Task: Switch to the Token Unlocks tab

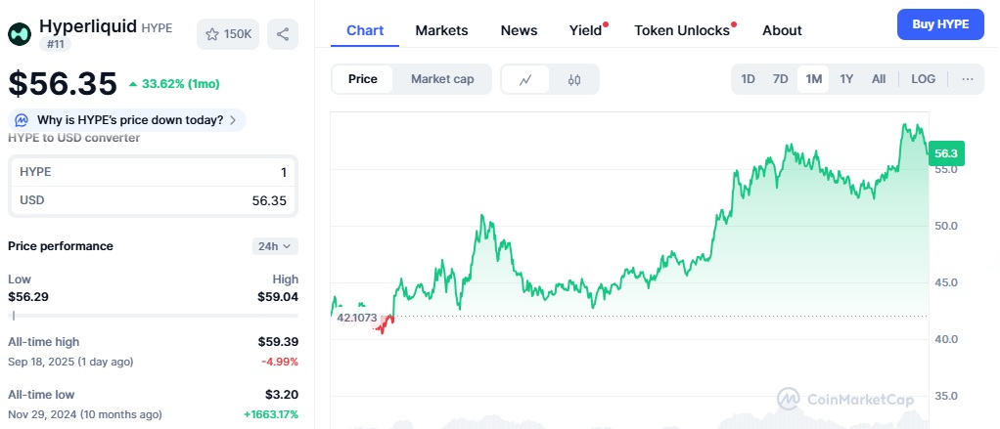Action: (682, 30)
